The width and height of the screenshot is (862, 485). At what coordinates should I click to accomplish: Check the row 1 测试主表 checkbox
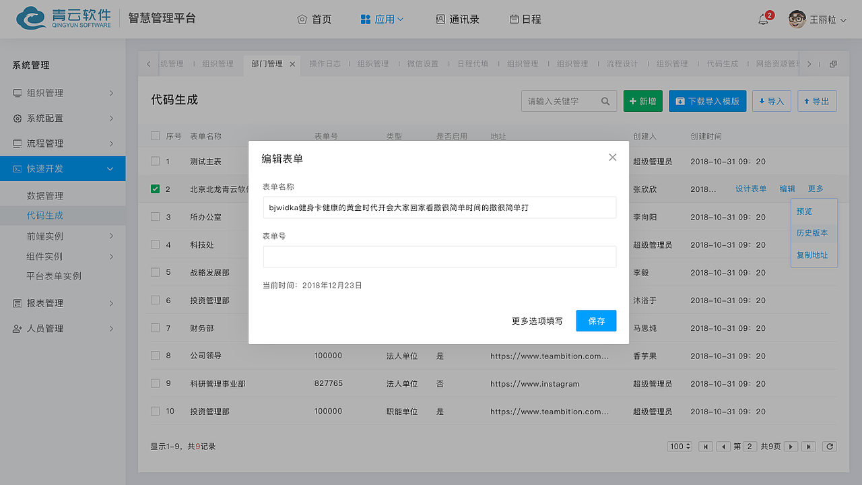click(156, 162)
